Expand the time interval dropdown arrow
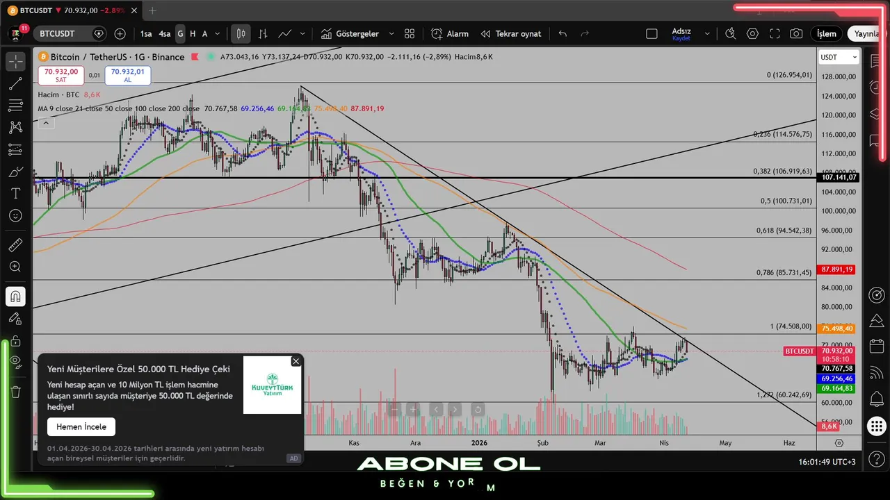The height and width of the screenshot is (500, 890). click(x=218, y=33)
